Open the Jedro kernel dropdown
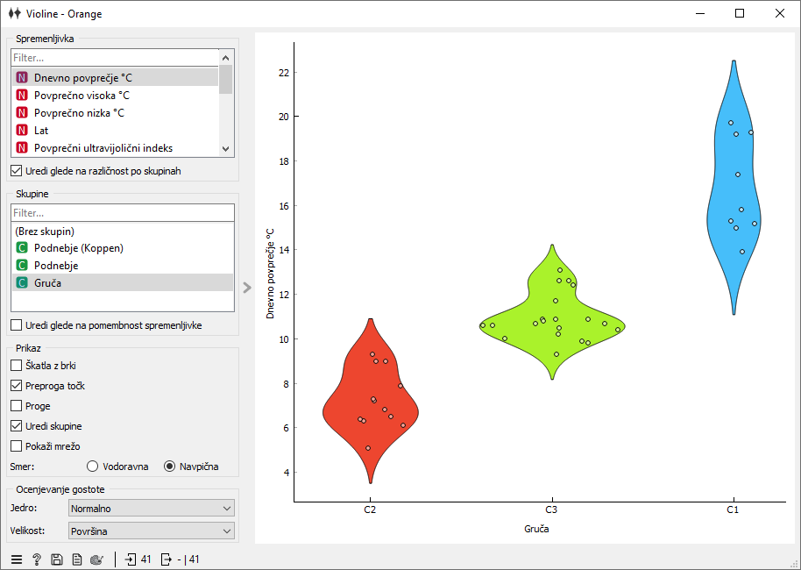801x570 pixels. (152, 508)
